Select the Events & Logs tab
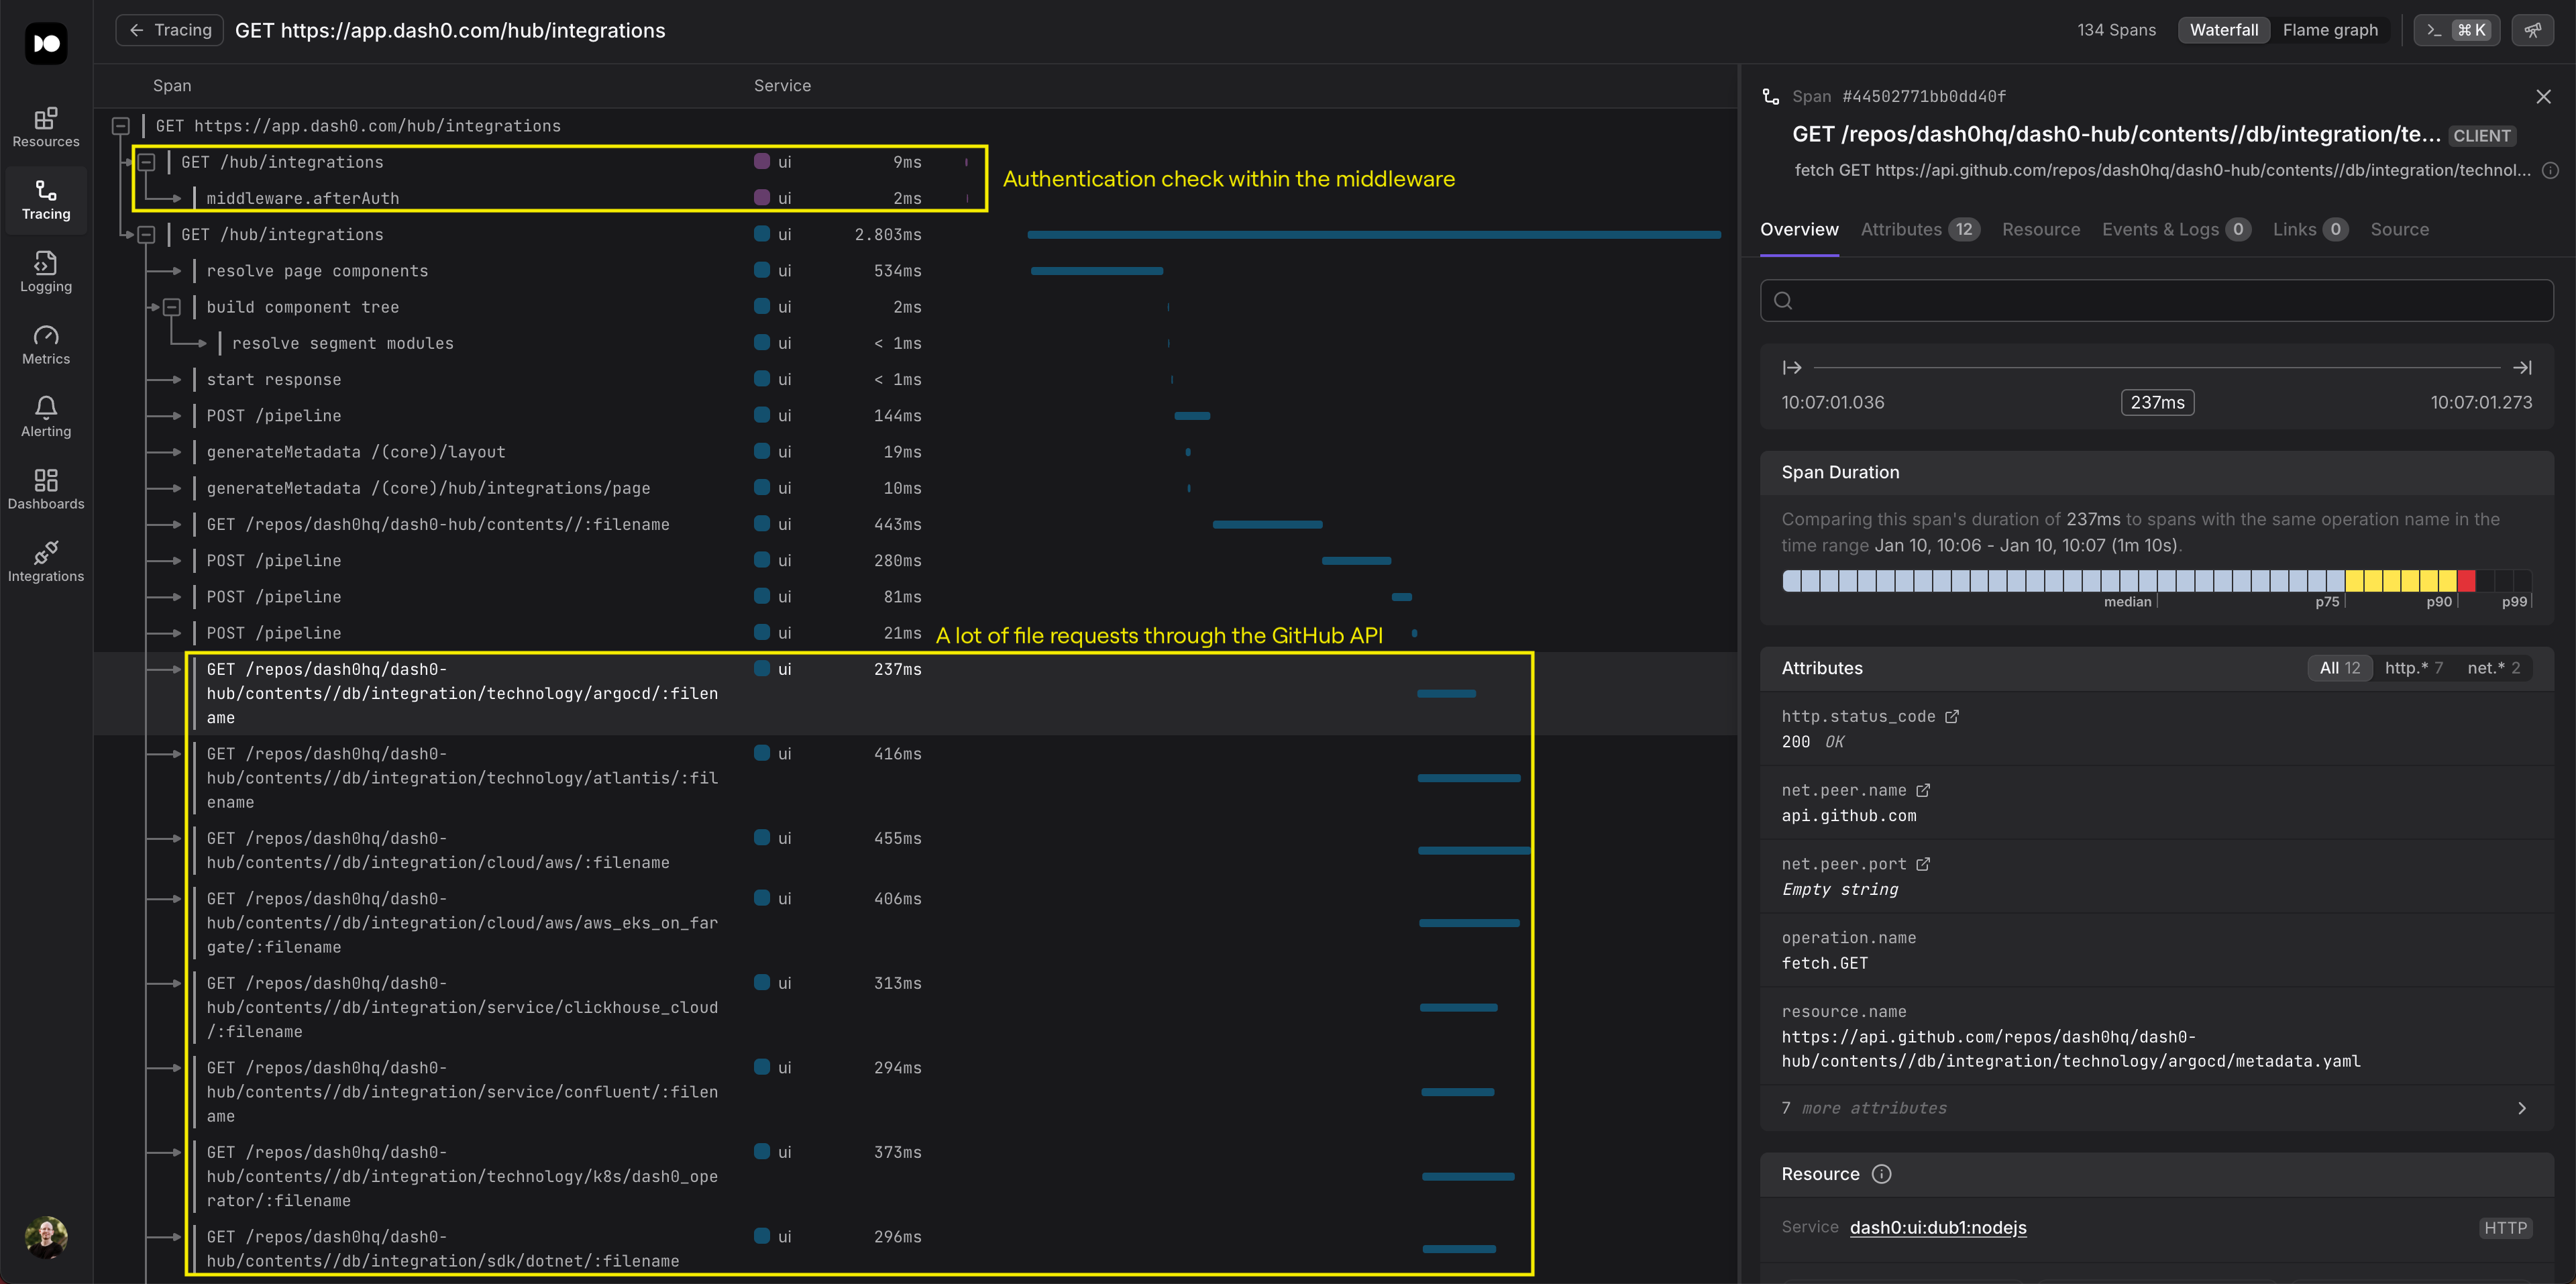 2176,230
